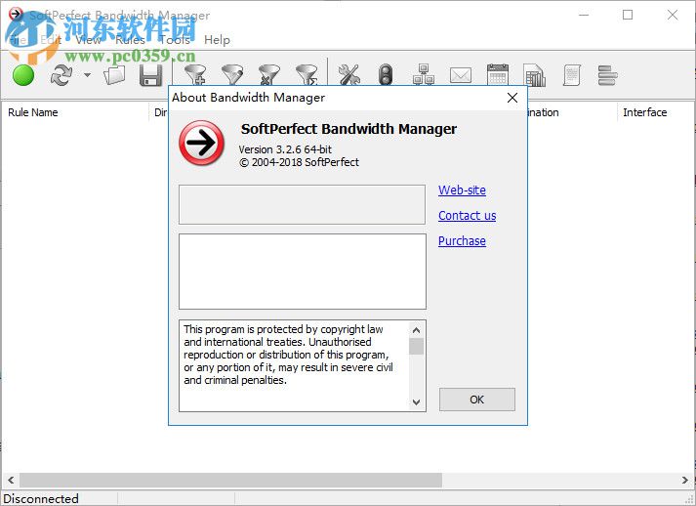Click the white empty text box

click(303, 272)
